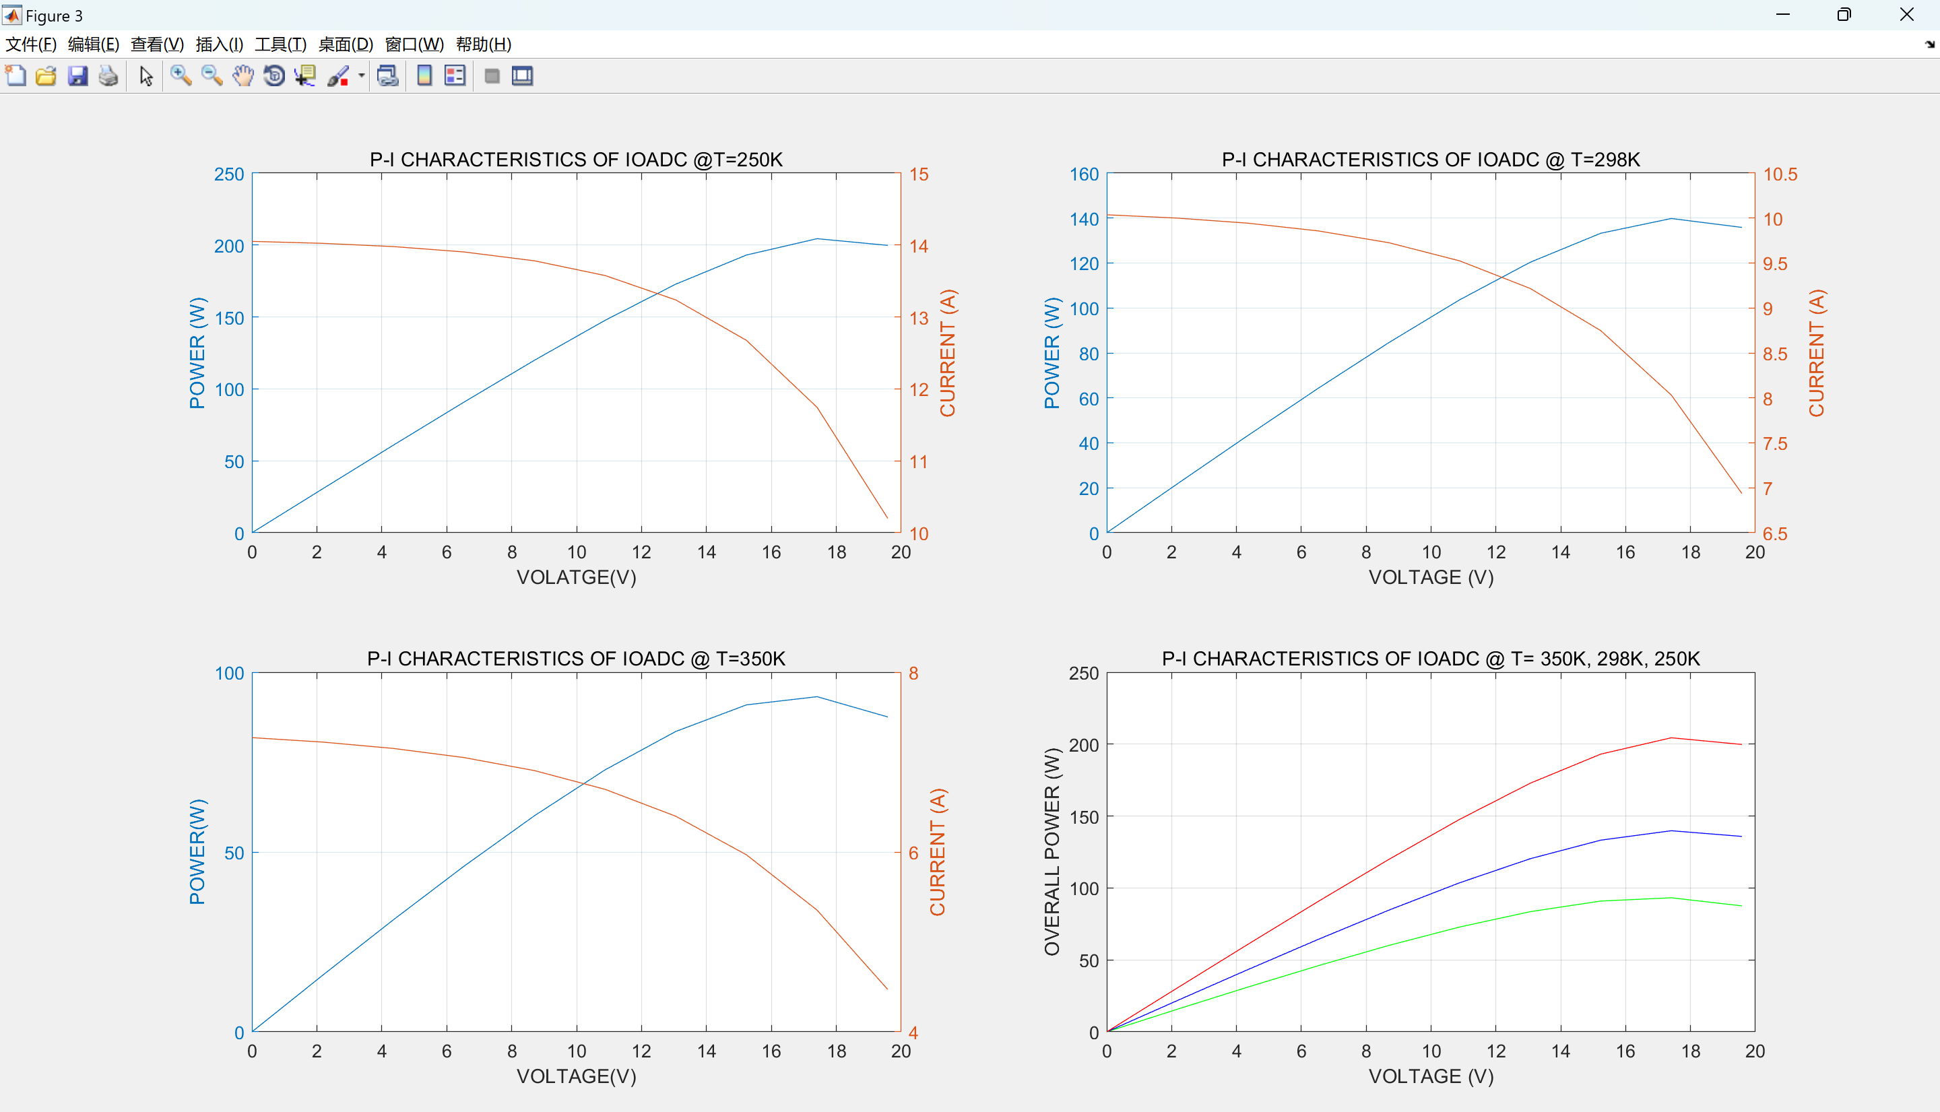Image resolution: width=1940 pixels, height=1112 pixels.
Task: Print the figure with the printer icon
Action: (108, 75)
